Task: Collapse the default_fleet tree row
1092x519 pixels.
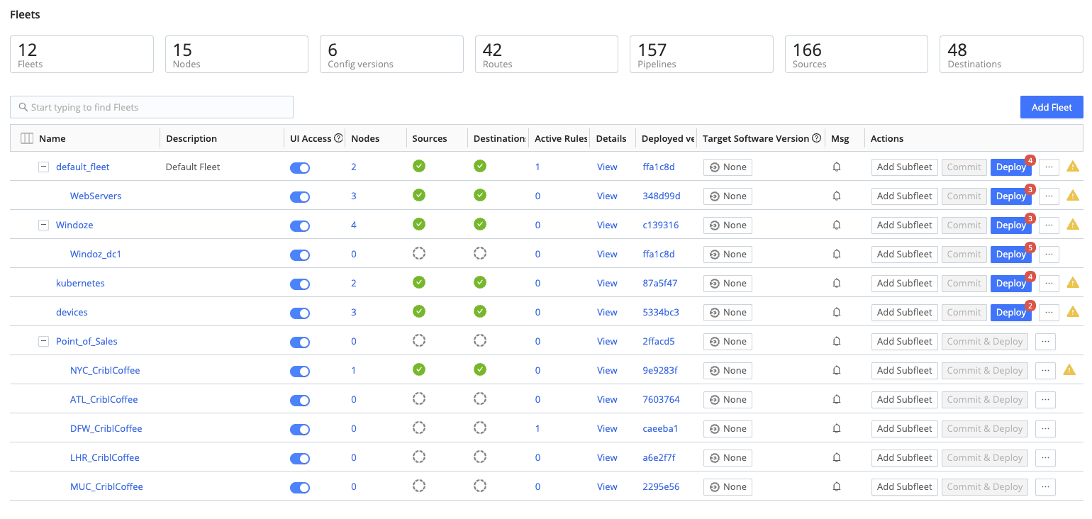Action: point(43,167)
